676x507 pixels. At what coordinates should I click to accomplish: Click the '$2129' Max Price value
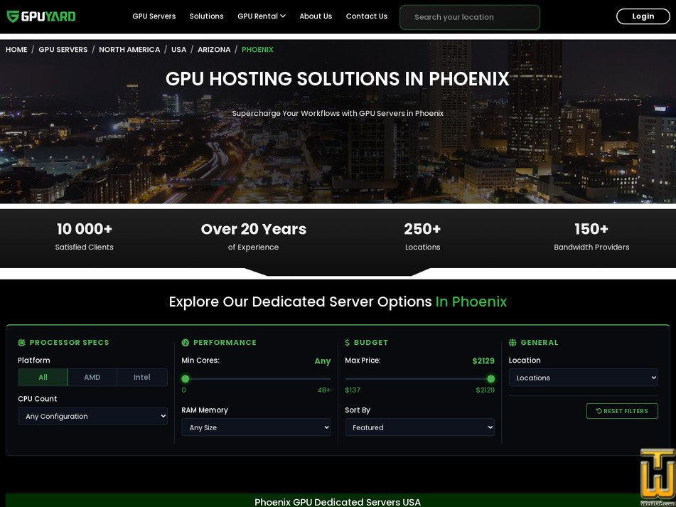(x=483, y=361)
